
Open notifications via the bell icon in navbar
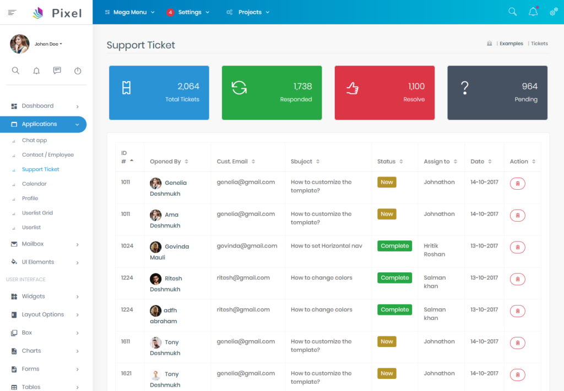533,11
